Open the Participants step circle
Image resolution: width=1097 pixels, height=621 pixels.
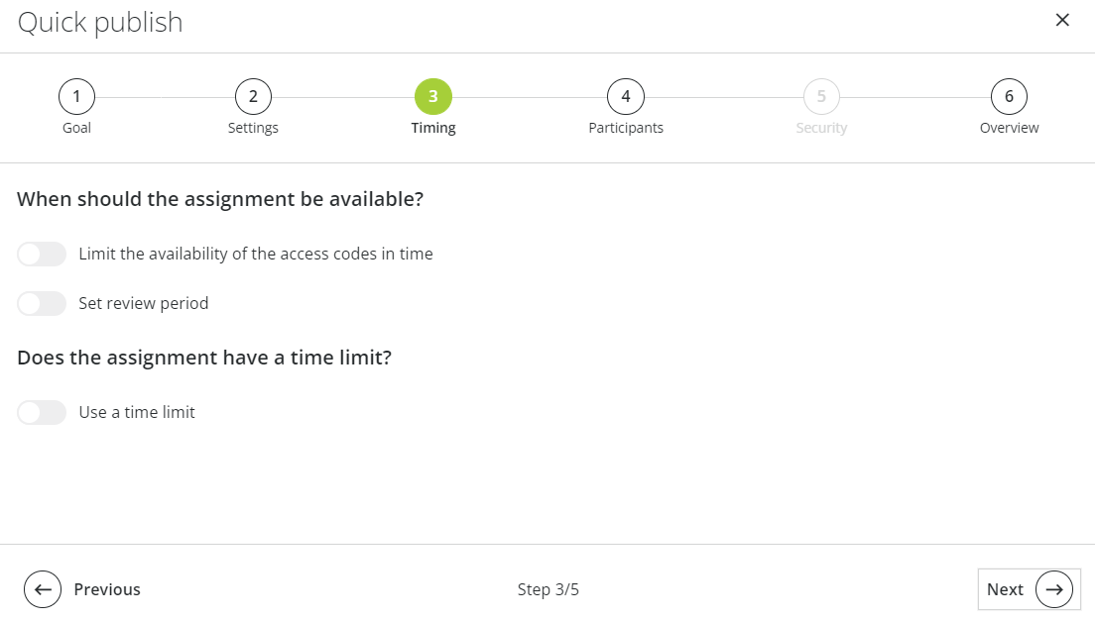click(x=625, y=96)
